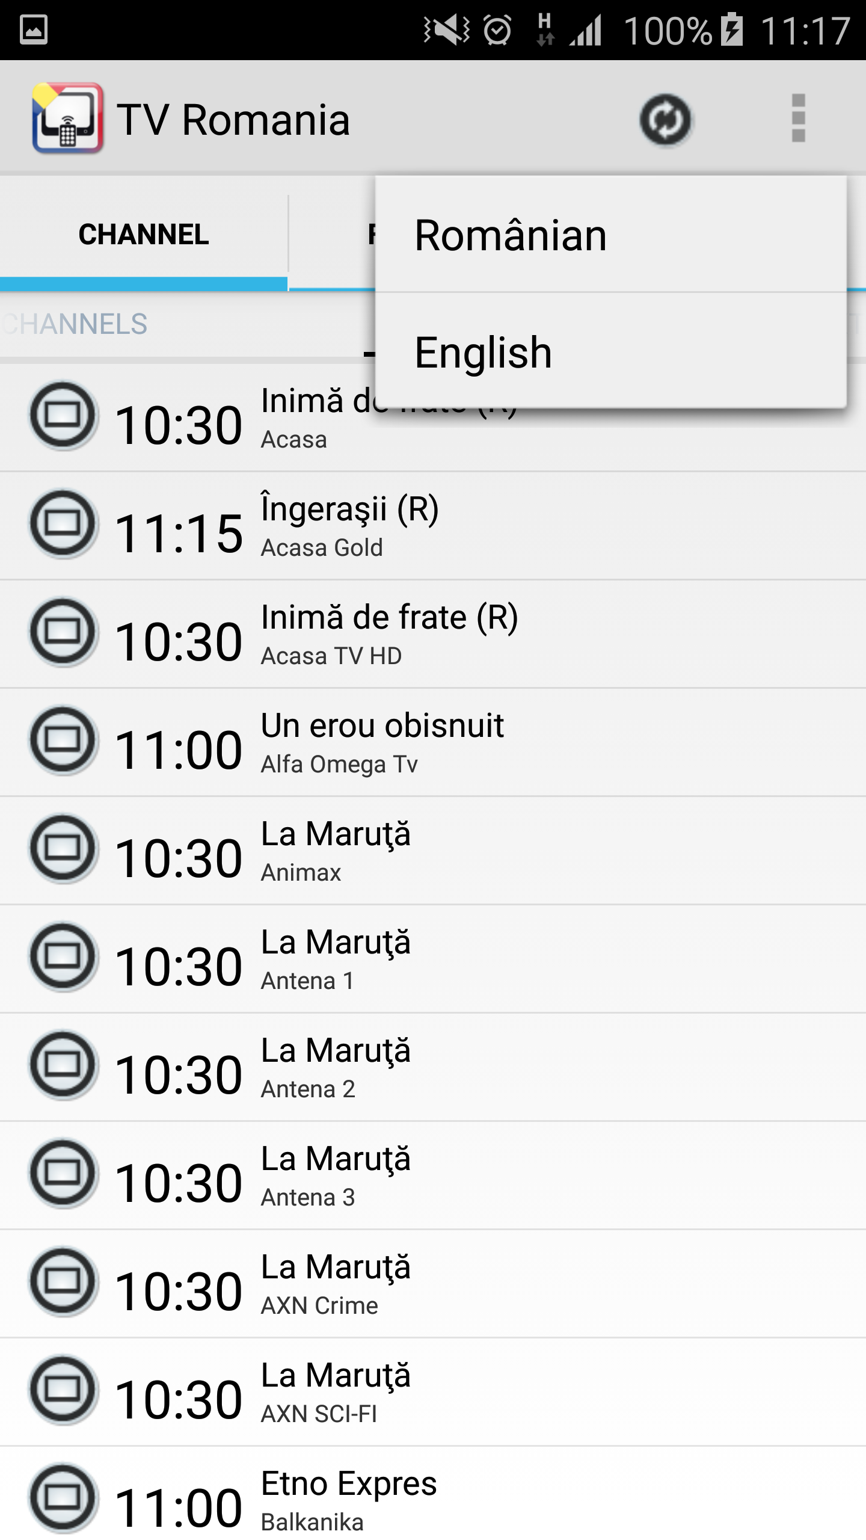
Task: Switch to the CHANNEL tab
Action: 144,235
